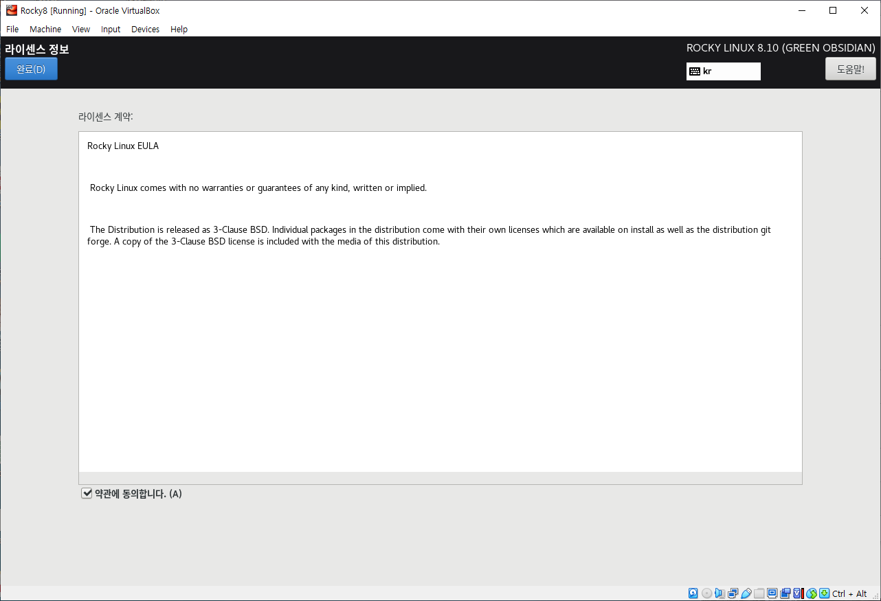Click the 라이센스 정보 page title
The height and width of the screenshot is (601, 881).
pyautogui.click(x=37, y=49)
